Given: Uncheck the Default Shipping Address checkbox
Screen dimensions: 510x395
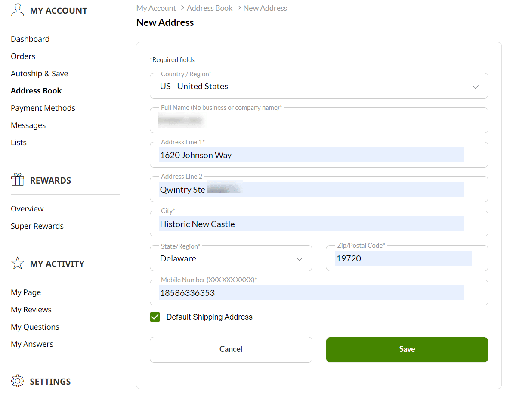Looking at the screenshot, I should click(155, 317).
